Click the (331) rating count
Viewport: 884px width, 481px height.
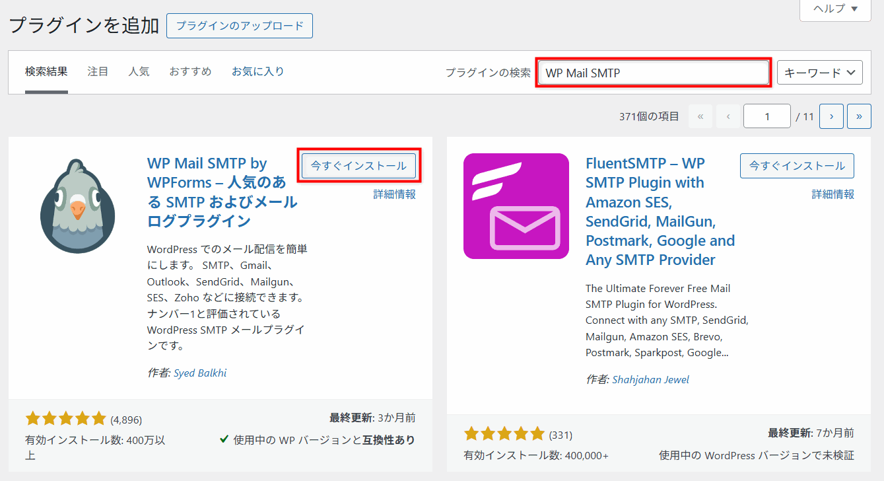pyautogui.click(x=561, y=435)
